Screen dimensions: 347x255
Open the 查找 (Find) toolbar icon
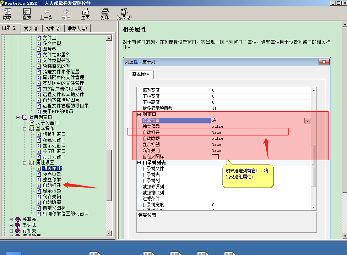pos(27,11)
